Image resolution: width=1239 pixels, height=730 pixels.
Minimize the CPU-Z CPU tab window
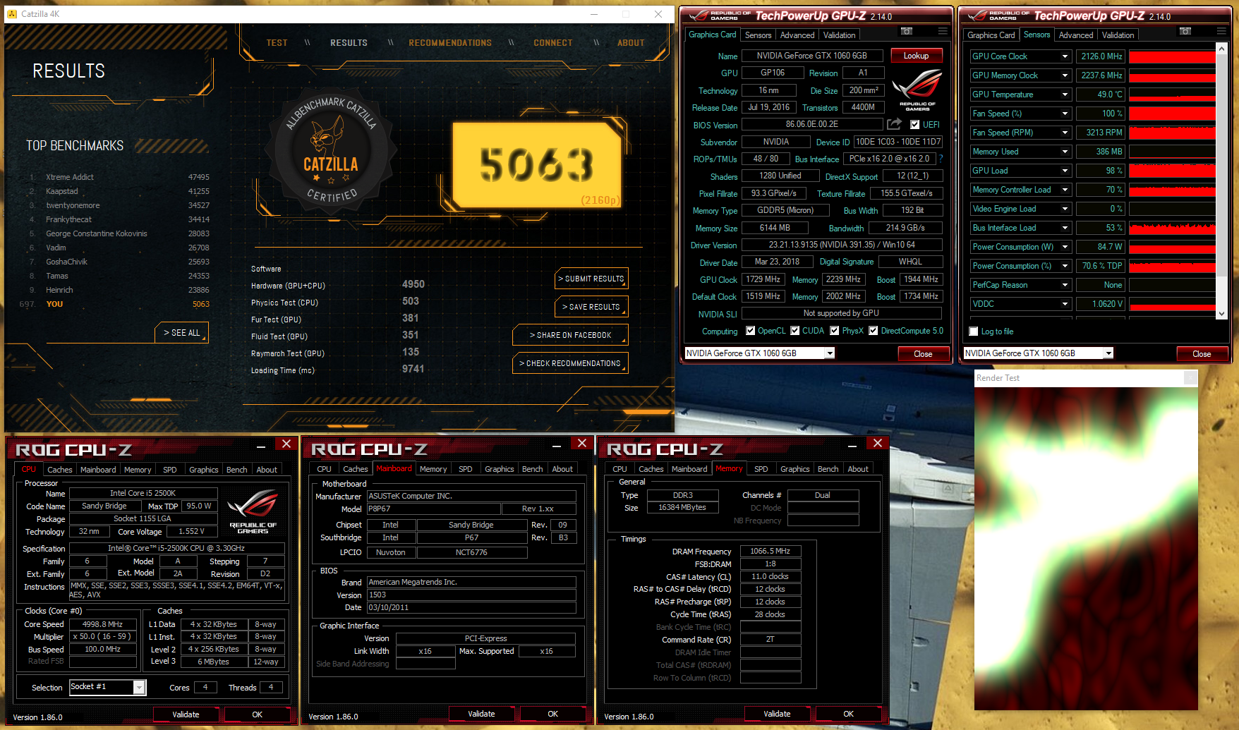(261, 445)
